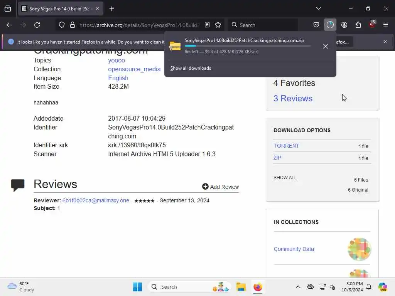Open tracking protection shield icon
The width and height of the screenshot is (395, 296).
click(x=62, y=25)
